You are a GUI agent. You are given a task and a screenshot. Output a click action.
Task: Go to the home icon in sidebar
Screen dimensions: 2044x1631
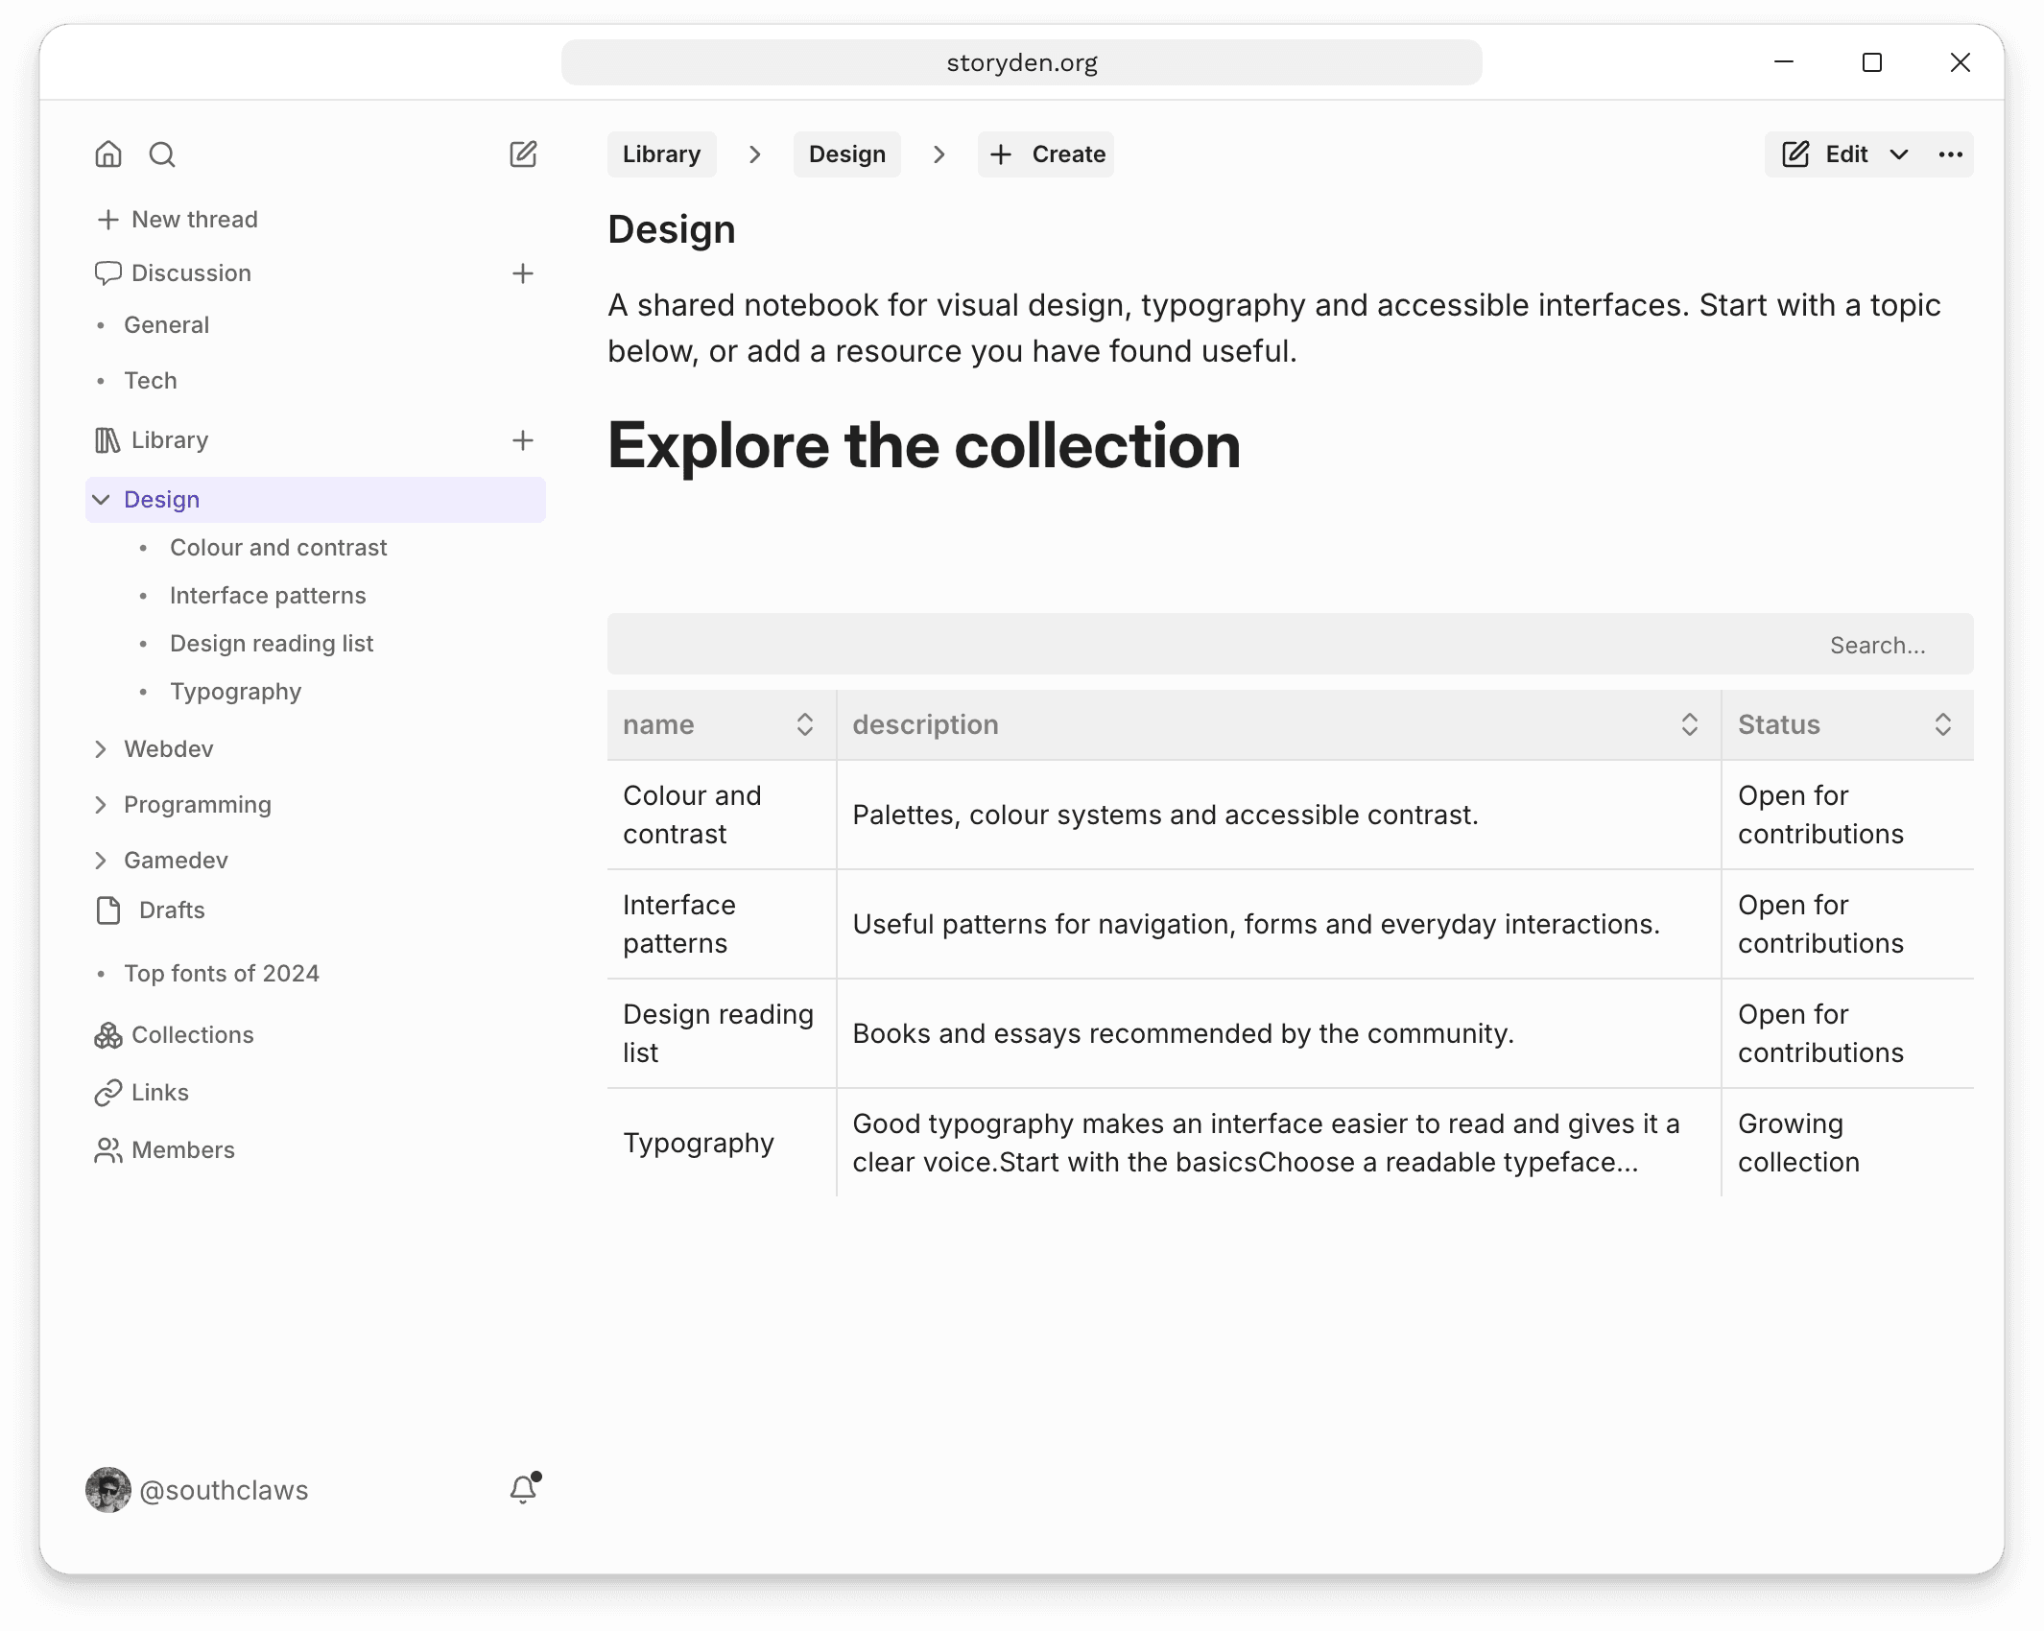click(108, 154)
